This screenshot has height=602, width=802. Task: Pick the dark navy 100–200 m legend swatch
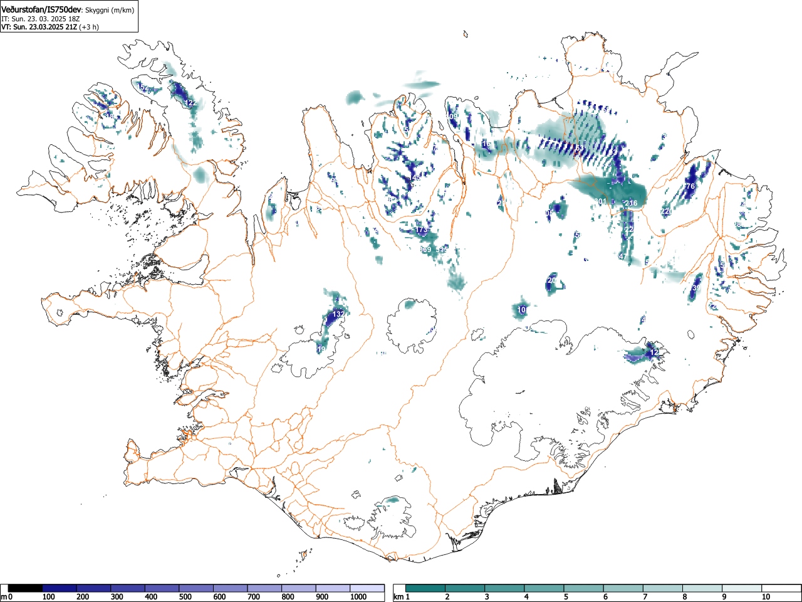[60, 588]
